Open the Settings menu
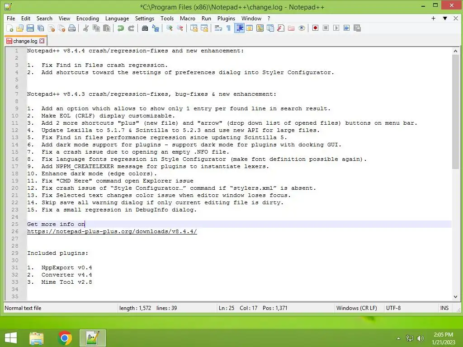The image size is (463, 347). point(145,18)
